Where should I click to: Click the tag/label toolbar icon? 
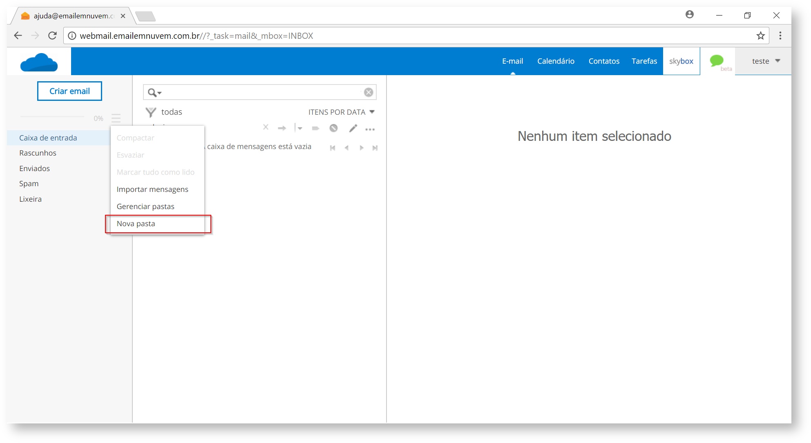click(315, 128)
